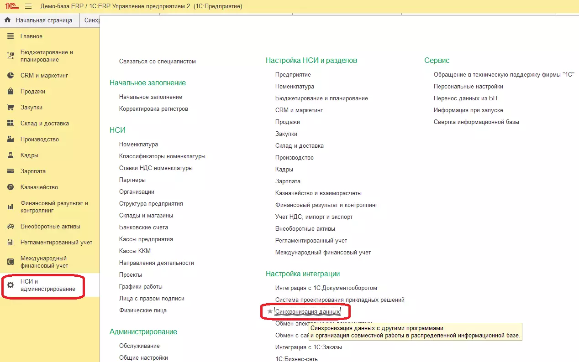Open Синхронизация данных link

coord(308,312)
